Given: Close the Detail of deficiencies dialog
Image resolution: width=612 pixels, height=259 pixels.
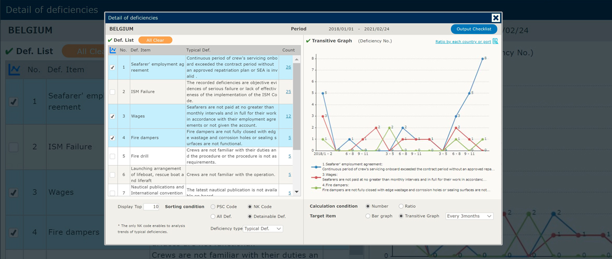Looking at the screenshot, I should pyautogui.click(x=495, y=18).
